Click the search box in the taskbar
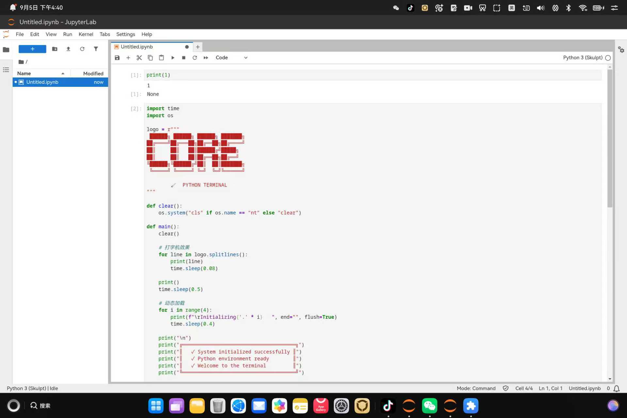This screenshot has width=627, height=418. click(x=40, y=406)
